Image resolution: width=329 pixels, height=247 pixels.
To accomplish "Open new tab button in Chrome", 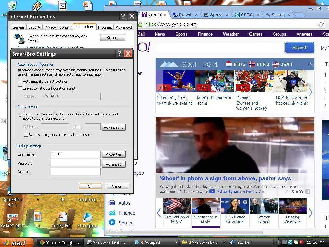I will tap(299, 15).
